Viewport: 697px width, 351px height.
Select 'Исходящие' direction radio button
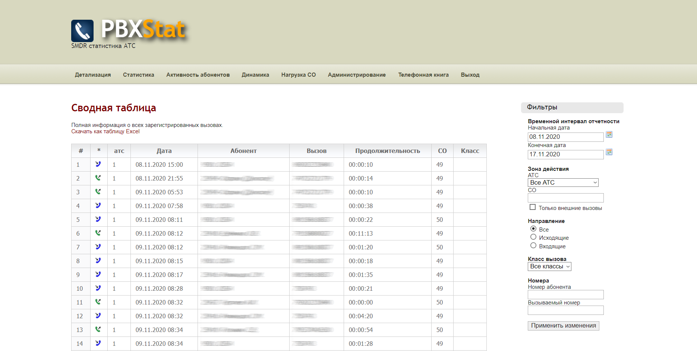(x=533, y=237)
